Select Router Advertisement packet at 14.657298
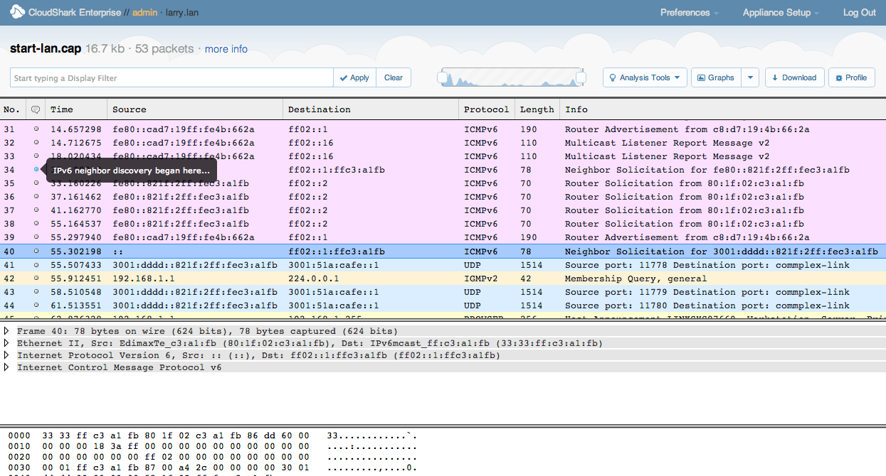The image size is (886, 476). [x=443, y=129]
